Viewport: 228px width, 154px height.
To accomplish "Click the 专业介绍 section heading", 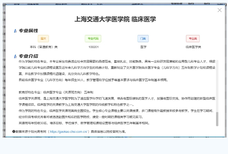I will (x=28, y=56).
